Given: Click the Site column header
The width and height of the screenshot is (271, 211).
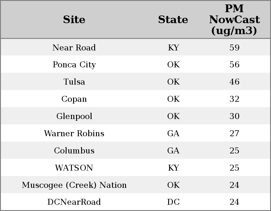Looking at the screenshot, I should (x=74, y=20).
